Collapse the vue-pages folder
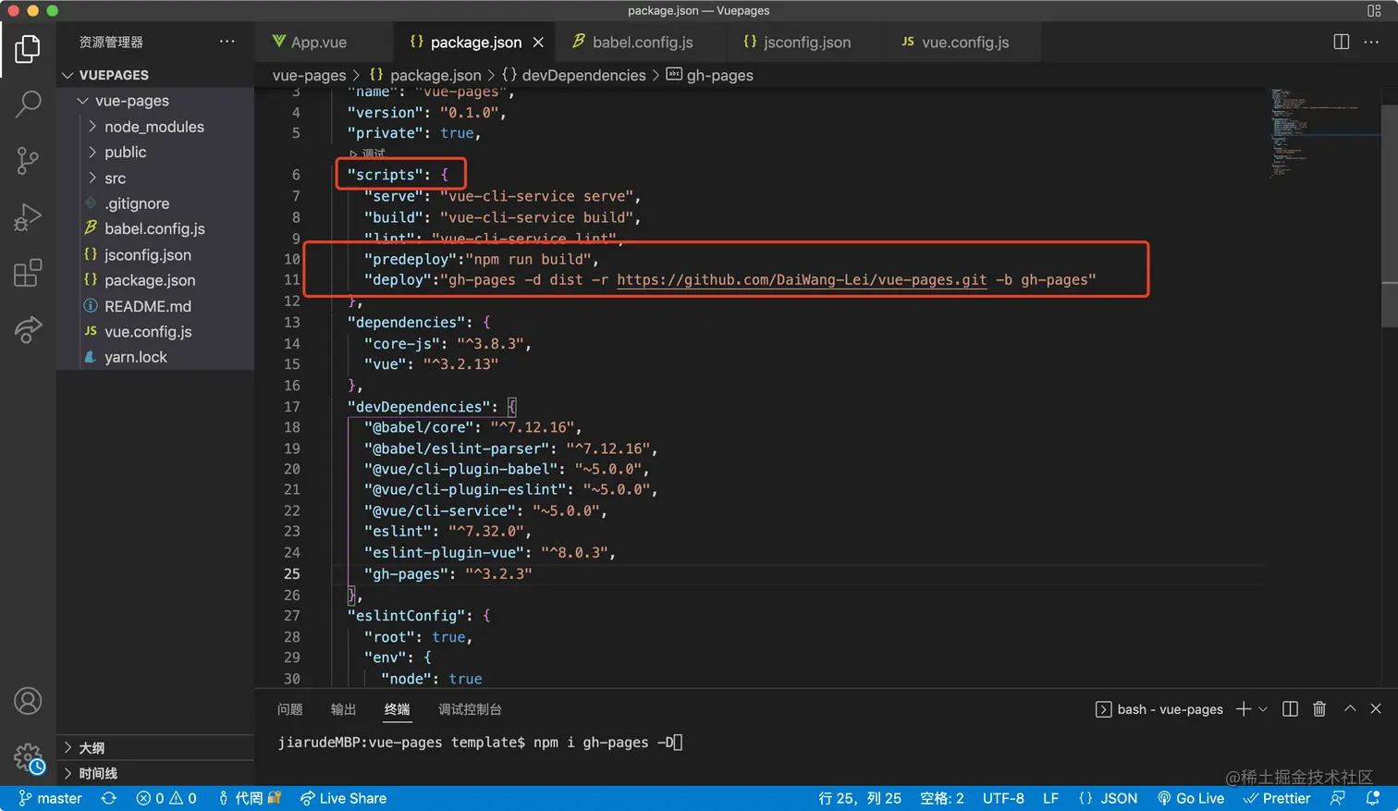This screenshot has height=811, width=1398. click(155, 101)
